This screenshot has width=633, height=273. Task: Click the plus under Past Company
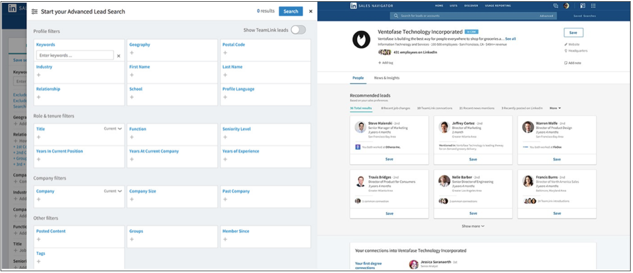pyautogui.click(x=225, y=200)
